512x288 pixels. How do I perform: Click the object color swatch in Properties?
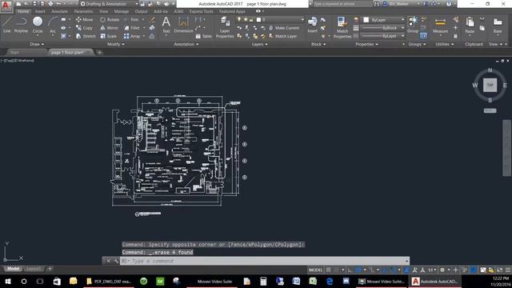366,20
